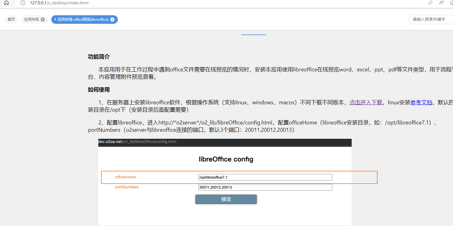Viewport: 453px width, 226px height.
Task: Click the /opt/libreoffice7.1 field in the config image
Action: point(265,177)
